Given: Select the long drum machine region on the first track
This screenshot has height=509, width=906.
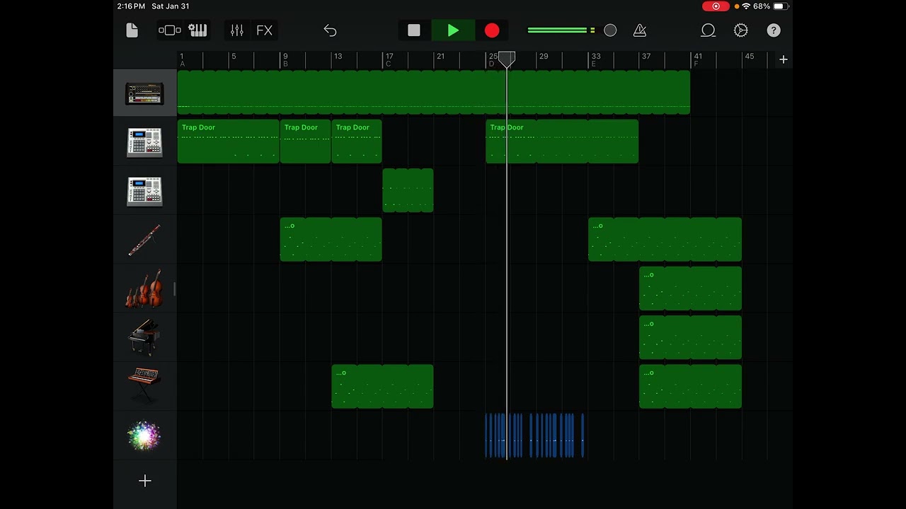Looking at the screenshot, I should [x=433, y=92].
